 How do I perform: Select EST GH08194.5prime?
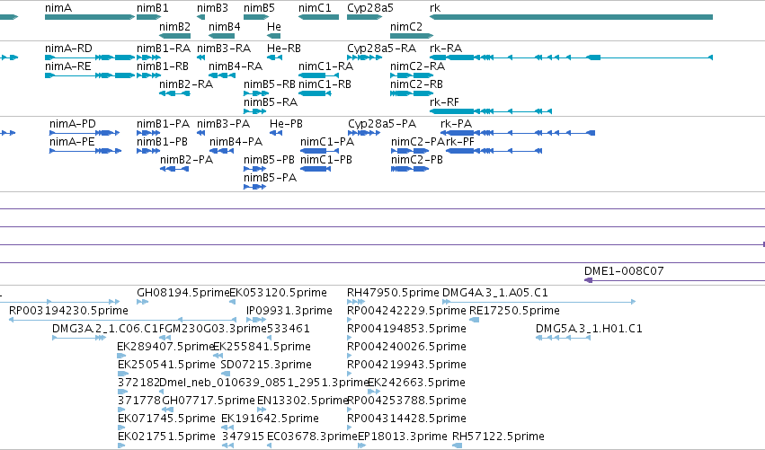point(142,303)
